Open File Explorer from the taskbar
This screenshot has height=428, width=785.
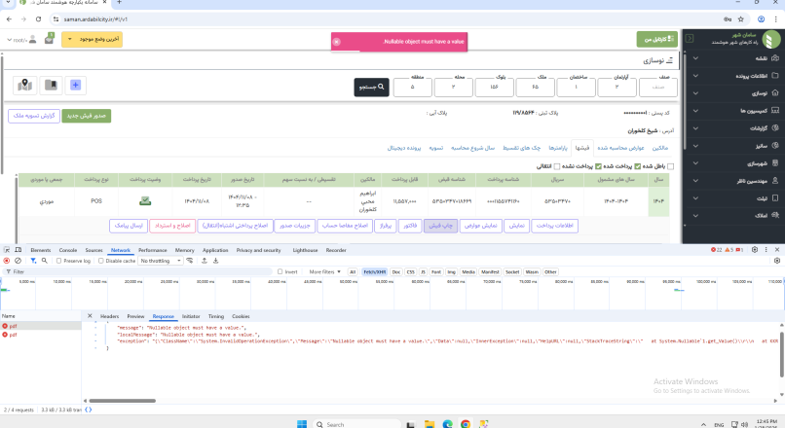tap(430, 424)
